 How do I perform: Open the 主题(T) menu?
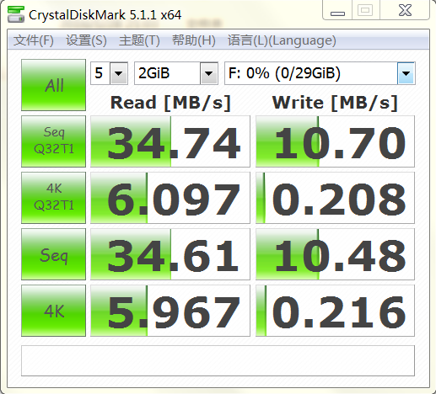click(x=139, y=40)
